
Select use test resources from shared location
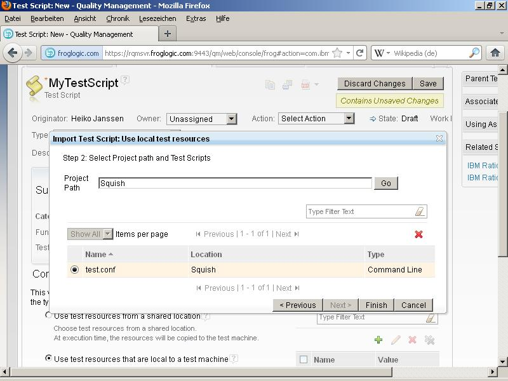pyautogui.click(x=49, y=315)
